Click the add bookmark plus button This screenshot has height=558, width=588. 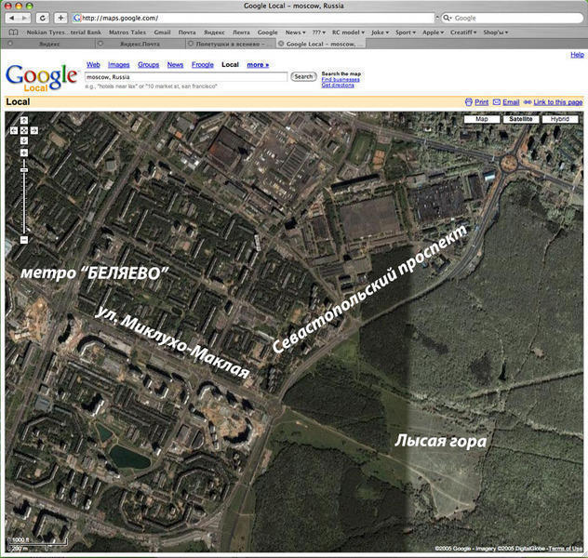(x=60, y=18)
